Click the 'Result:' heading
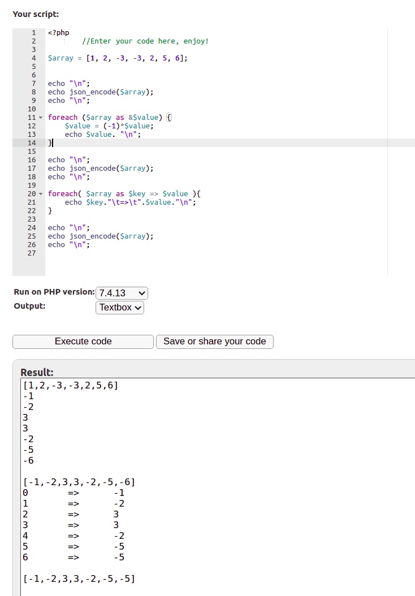This screenshot has height=596, width=415. click(37, 372)
